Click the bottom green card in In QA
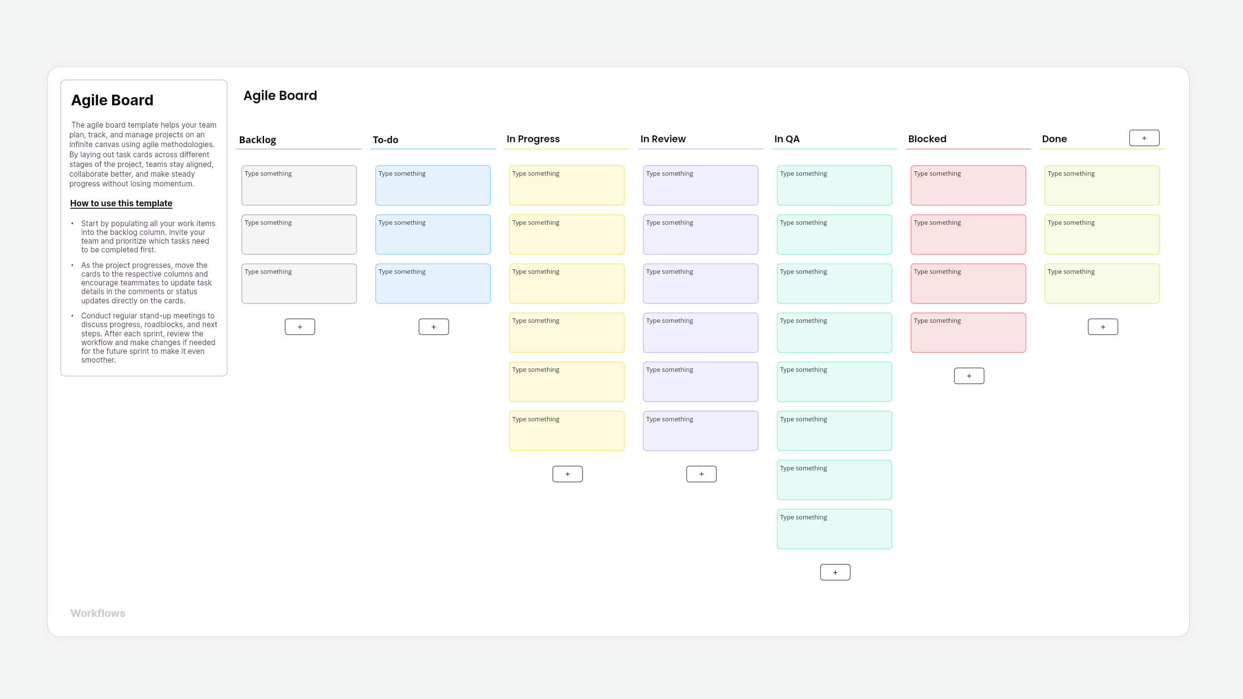The height and width of the screenshot is (699, 1243). point(834,529)
